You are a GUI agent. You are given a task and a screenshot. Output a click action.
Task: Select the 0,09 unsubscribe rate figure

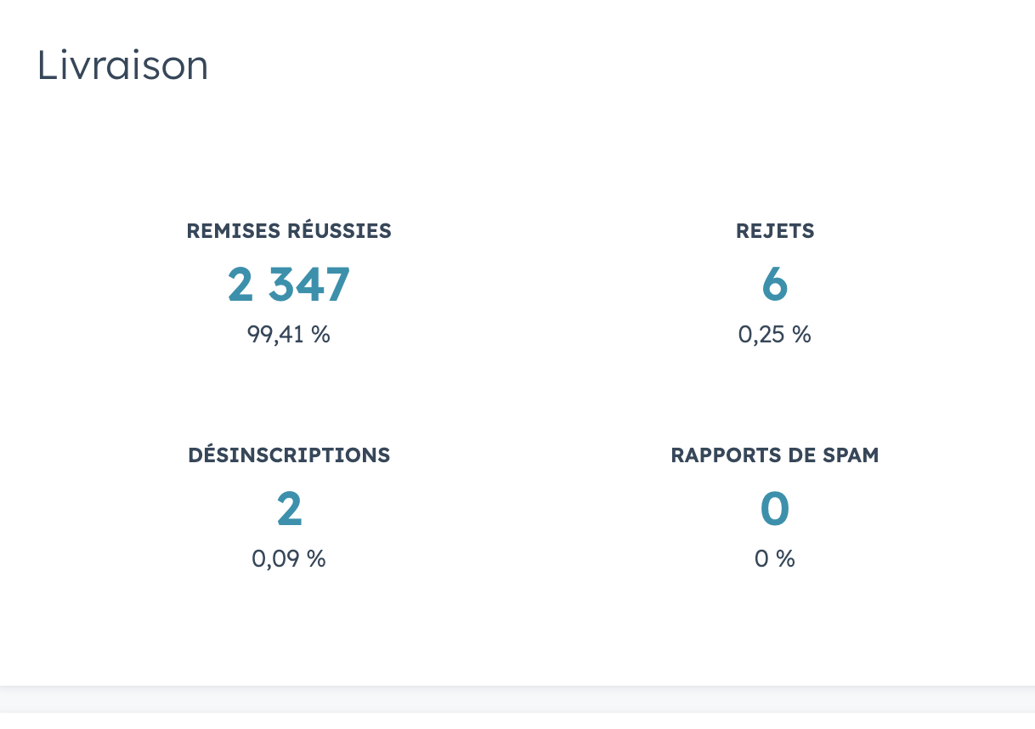point(276,559)
